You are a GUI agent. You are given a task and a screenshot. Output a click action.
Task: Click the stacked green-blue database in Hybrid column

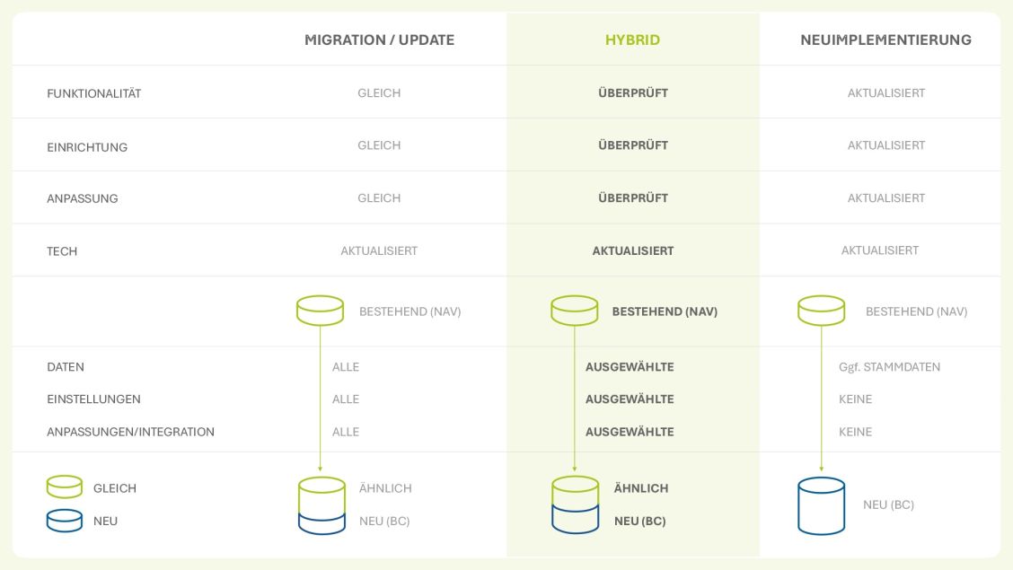click(575, 505)
